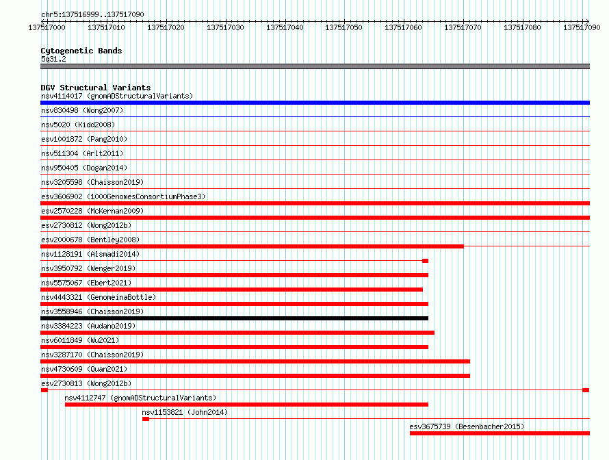Click the red nsv3950792 variant bar
This screenshot has width=609, height=460.
234,275
